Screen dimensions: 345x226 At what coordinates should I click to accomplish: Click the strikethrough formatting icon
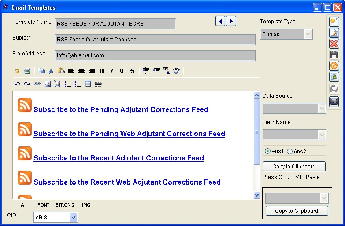pos(132,71)
